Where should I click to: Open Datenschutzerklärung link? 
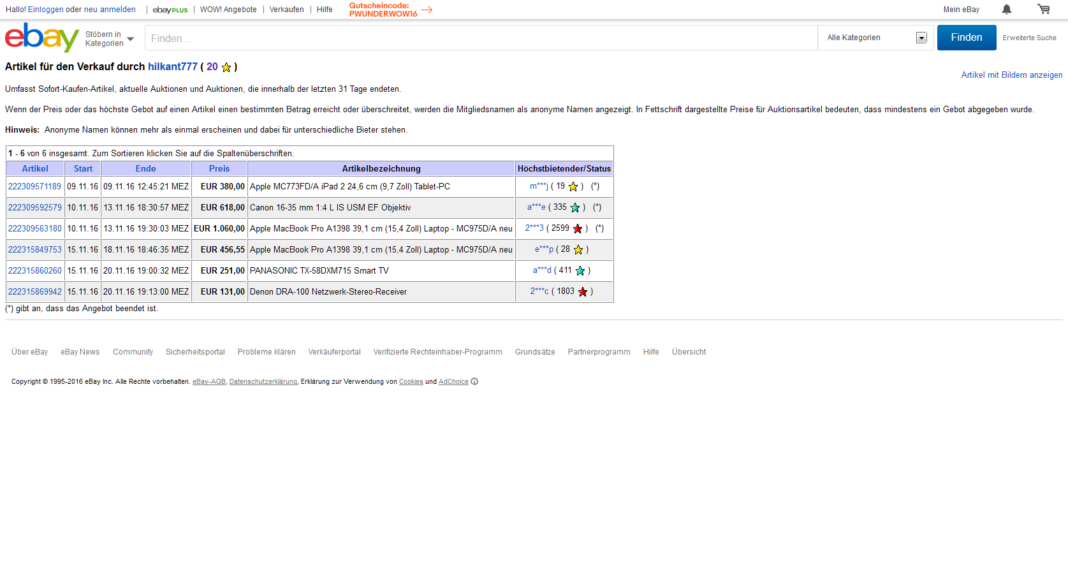(x=263, y=382)
